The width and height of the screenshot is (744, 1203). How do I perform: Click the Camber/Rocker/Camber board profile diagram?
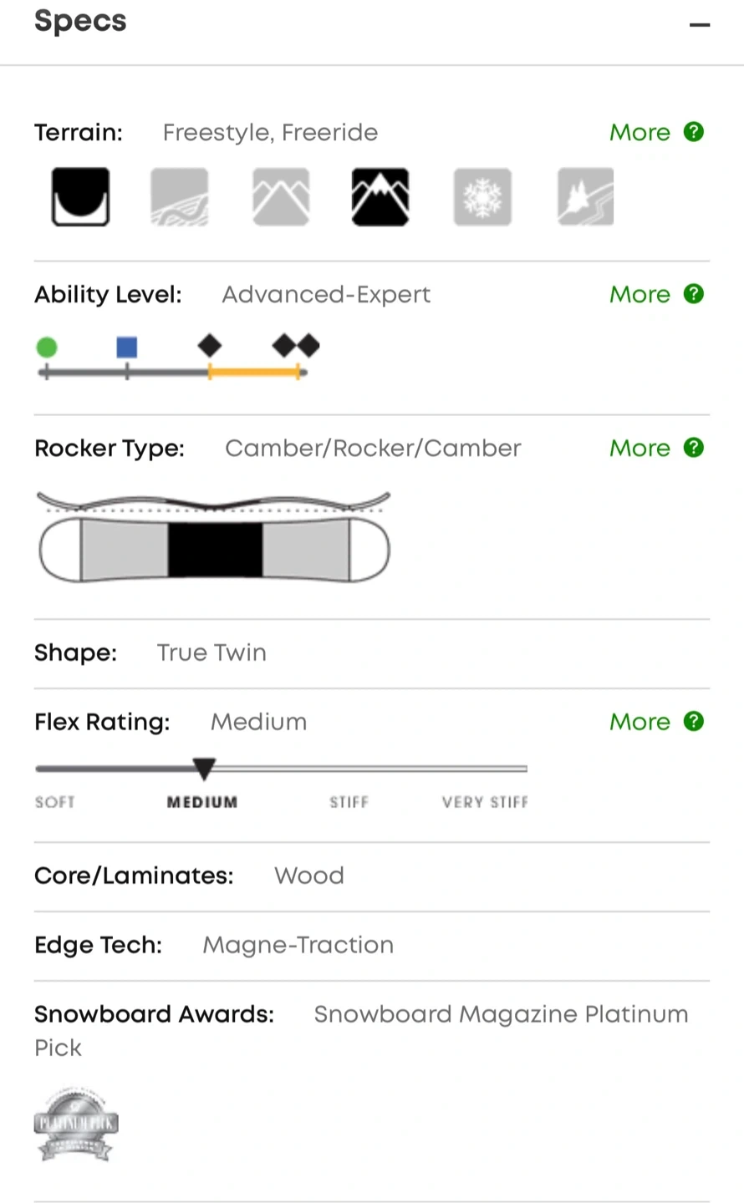coord(214,537)
